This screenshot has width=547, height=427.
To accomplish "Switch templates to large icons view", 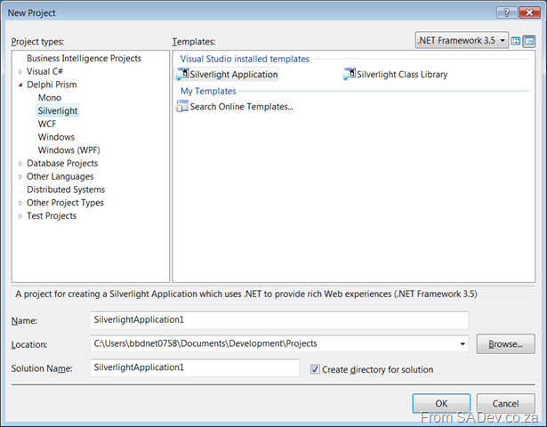I will (x=516, y=41).
